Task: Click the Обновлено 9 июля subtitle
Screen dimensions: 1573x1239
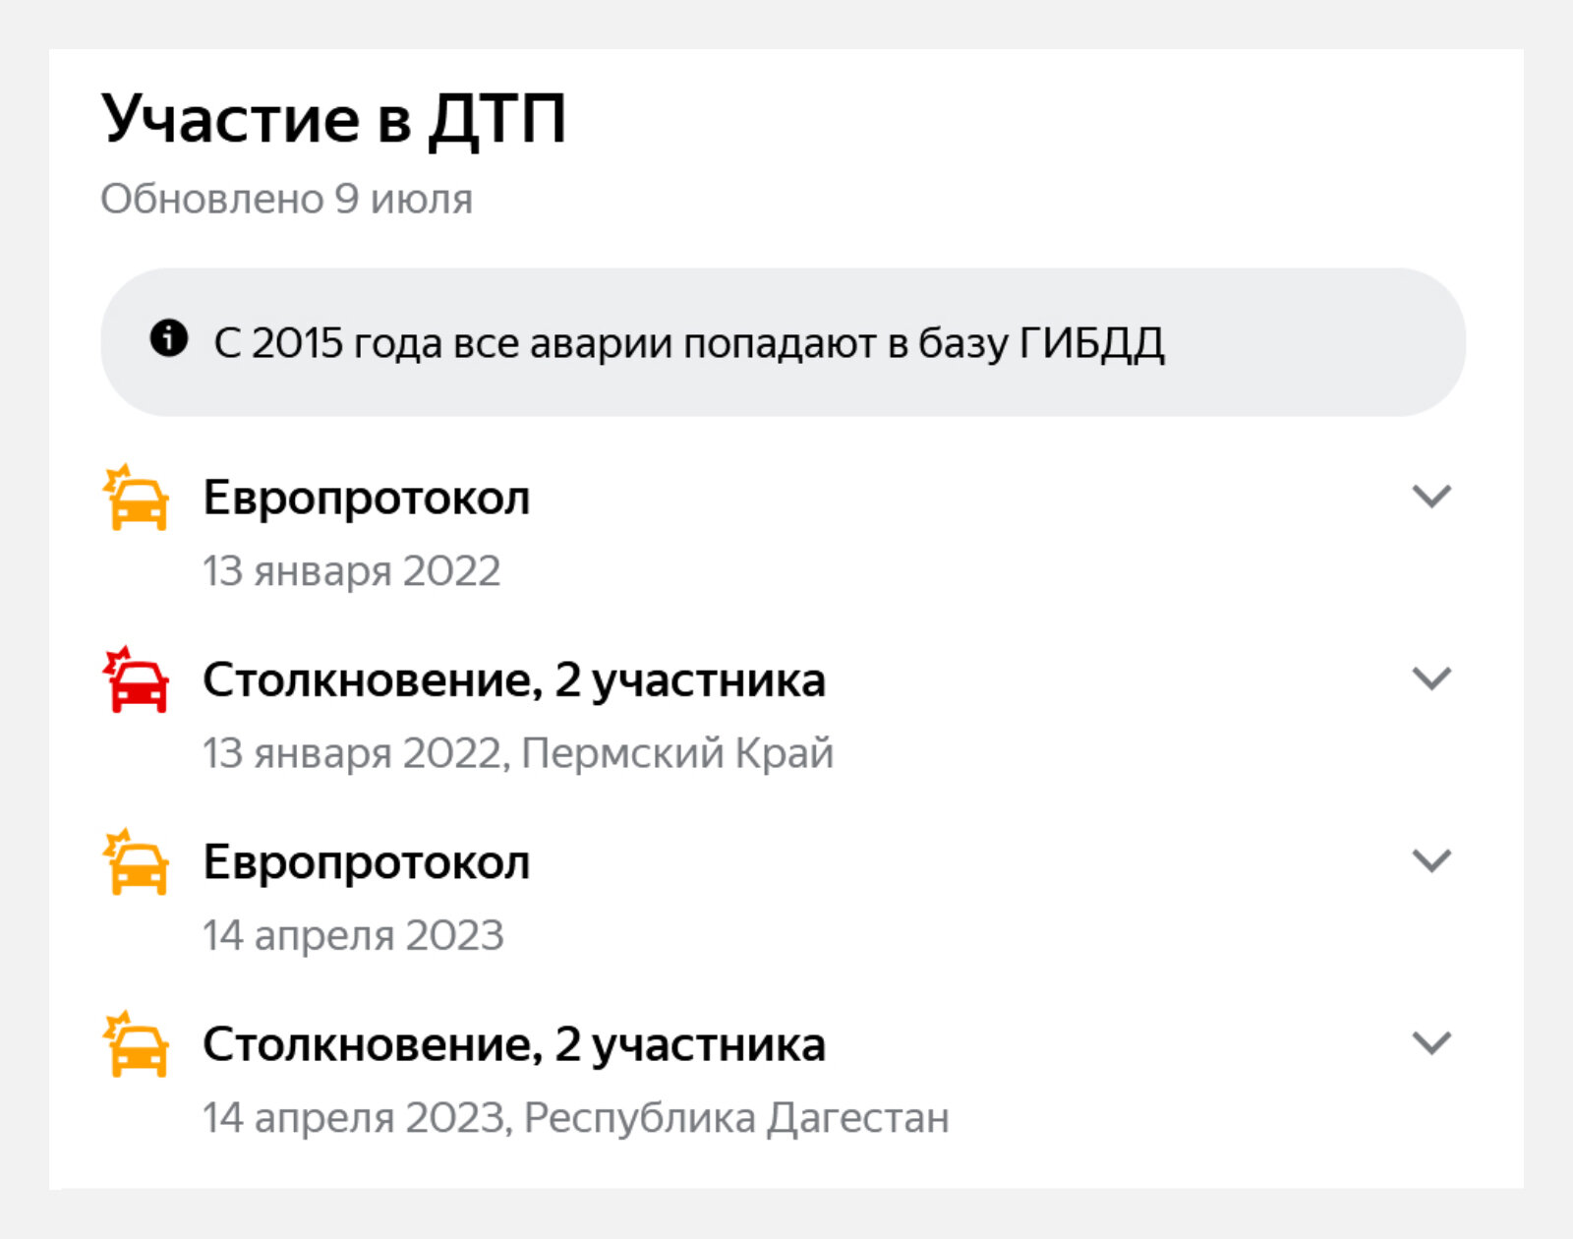Action: [287, 200]
